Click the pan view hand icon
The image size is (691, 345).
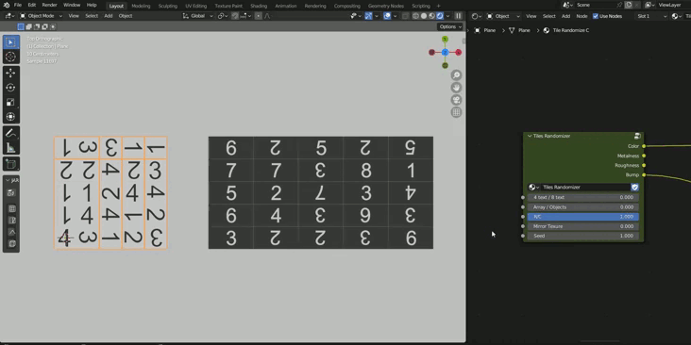(x=456, y=88)
